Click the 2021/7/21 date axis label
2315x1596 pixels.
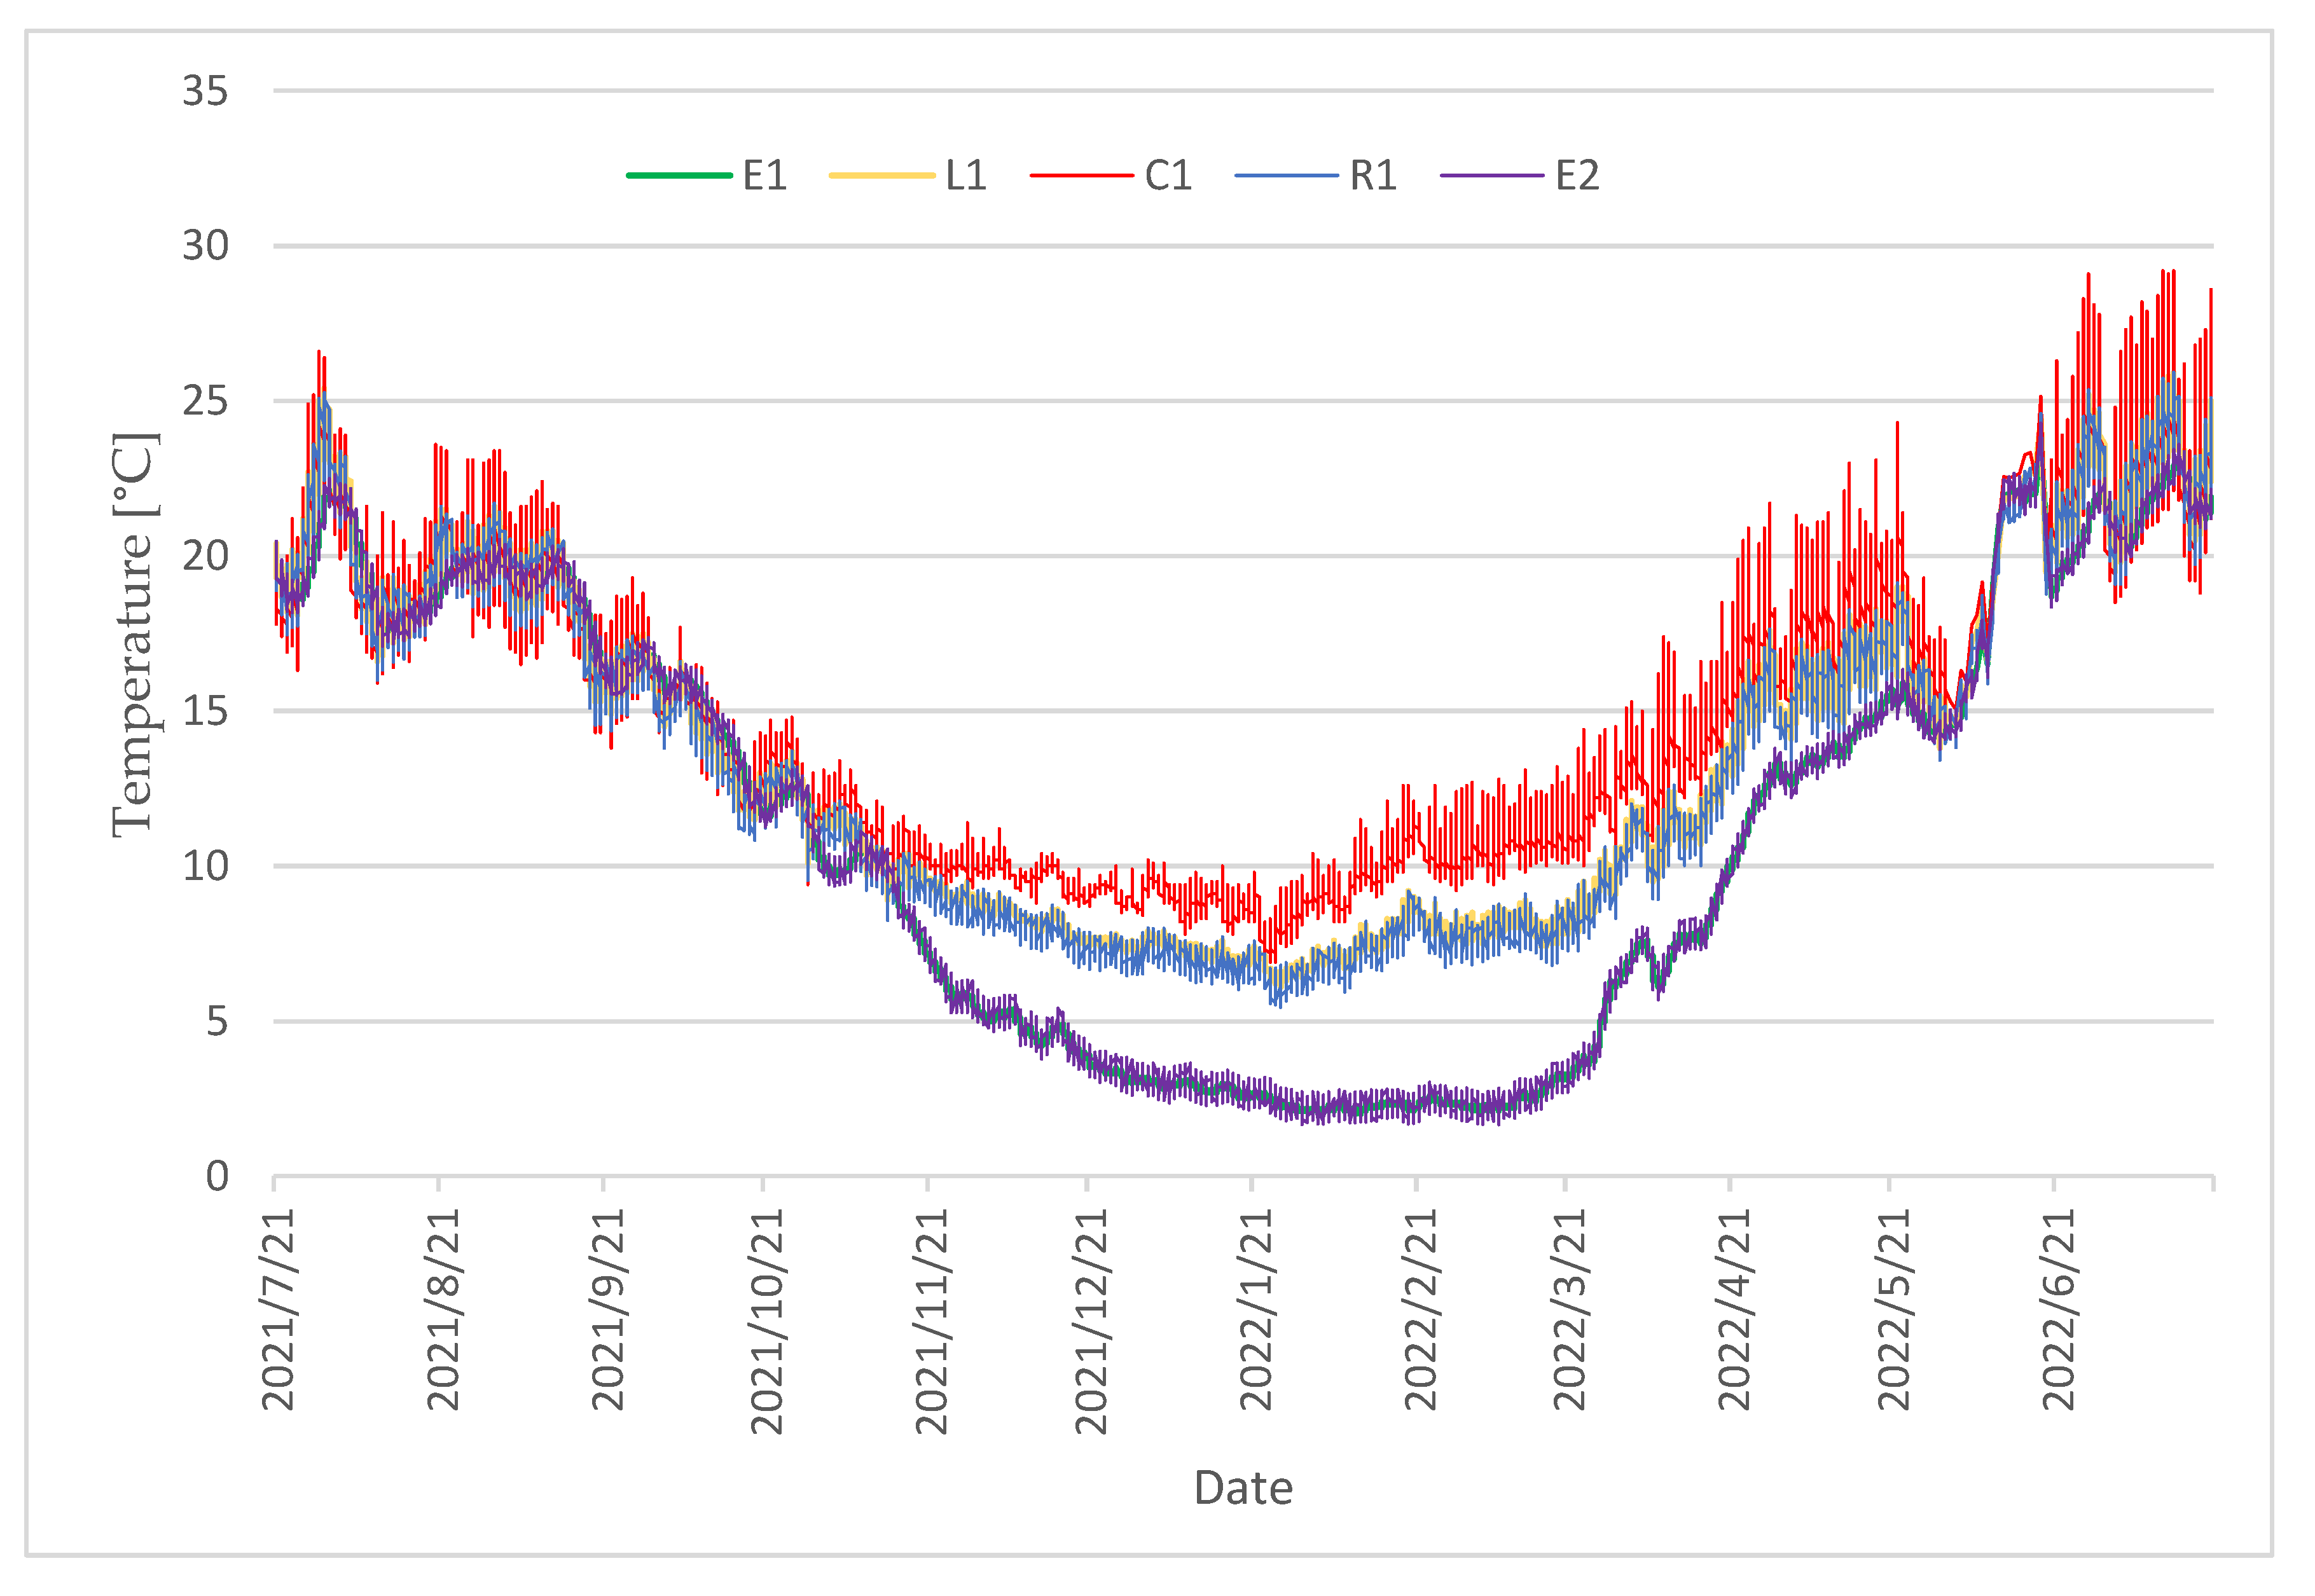278,1310
